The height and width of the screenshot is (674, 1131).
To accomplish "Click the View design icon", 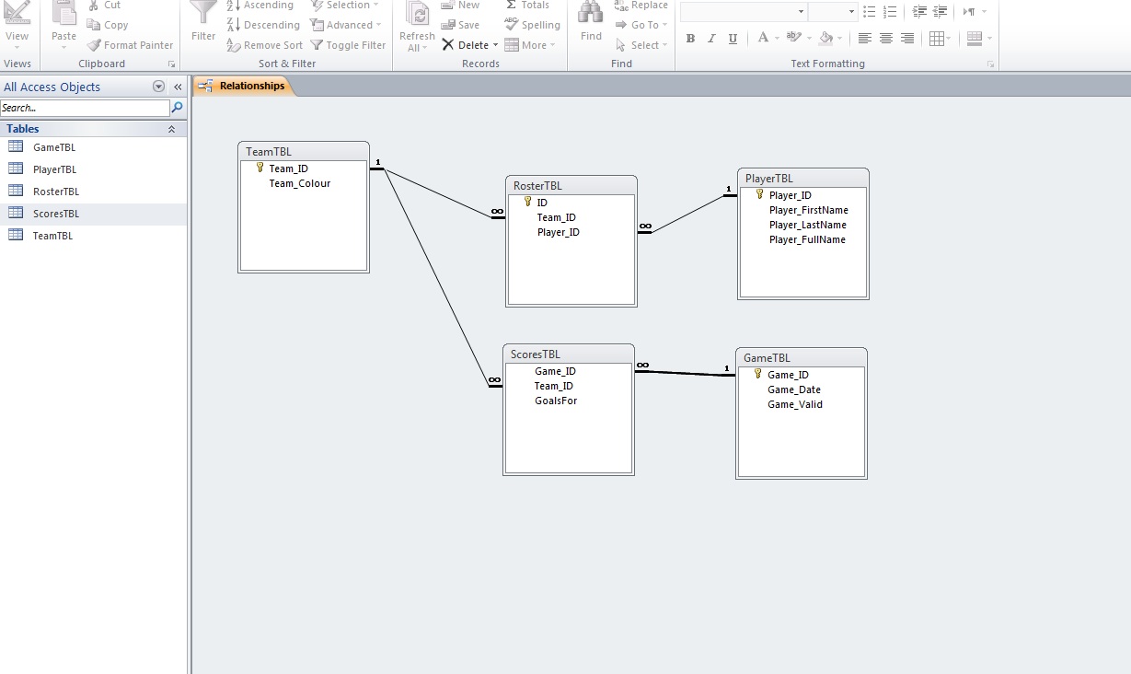I will coord(17,13).
